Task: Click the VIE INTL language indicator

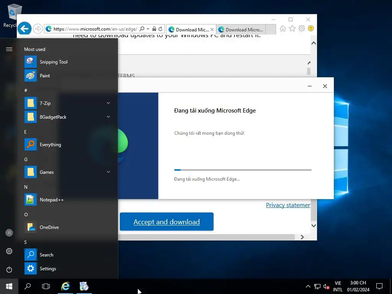Action: click(x=338, y=286)
